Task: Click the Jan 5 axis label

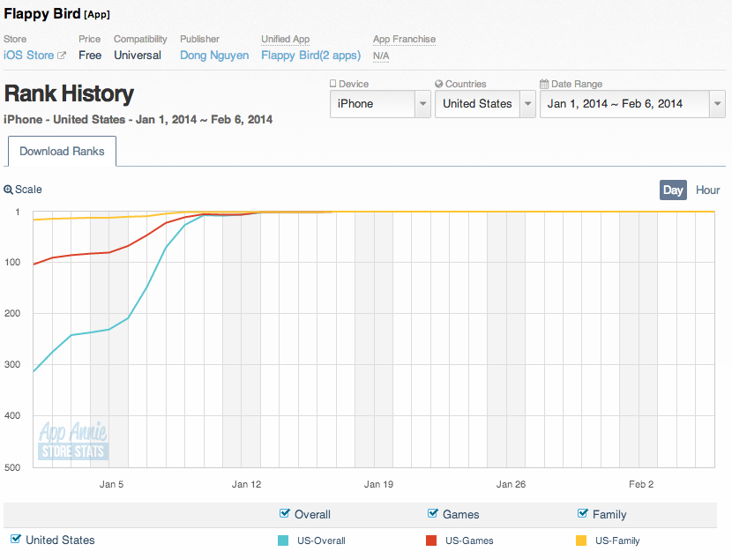Action: pos(111,484)
